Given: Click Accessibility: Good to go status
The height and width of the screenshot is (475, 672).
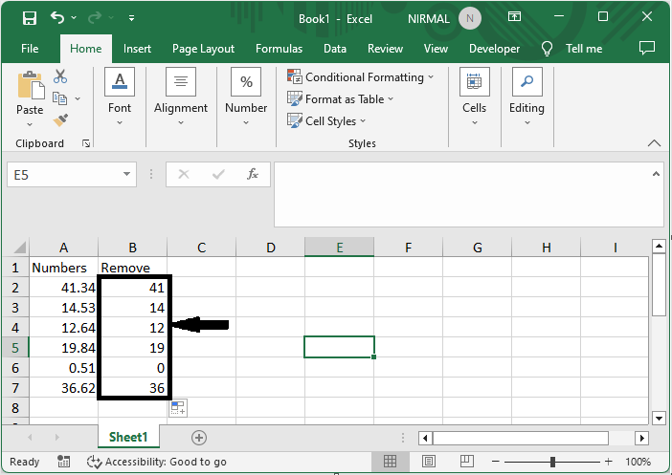Looking at the screenshot, I should click(156, 462).
